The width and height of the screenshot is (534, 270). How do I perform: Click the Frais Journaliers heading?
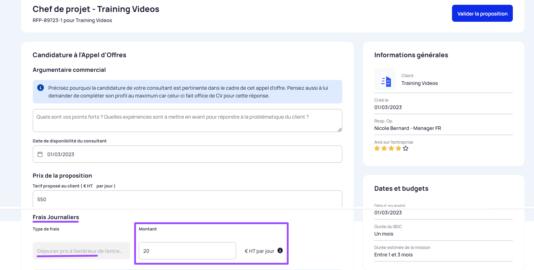click(56, 217)
